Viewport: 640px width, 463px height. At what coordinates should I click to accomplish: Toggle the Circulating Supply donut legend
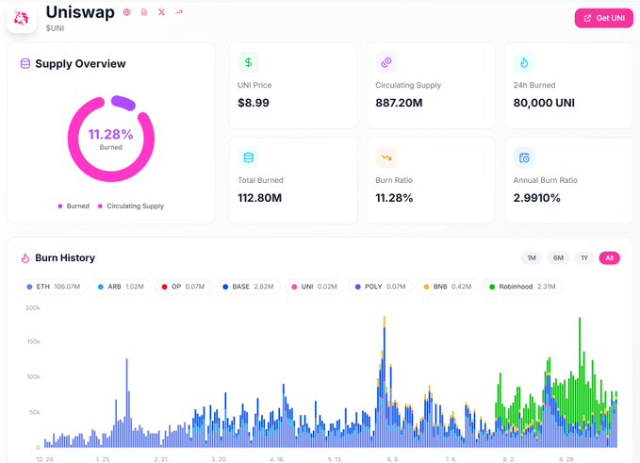pos(131,207)
